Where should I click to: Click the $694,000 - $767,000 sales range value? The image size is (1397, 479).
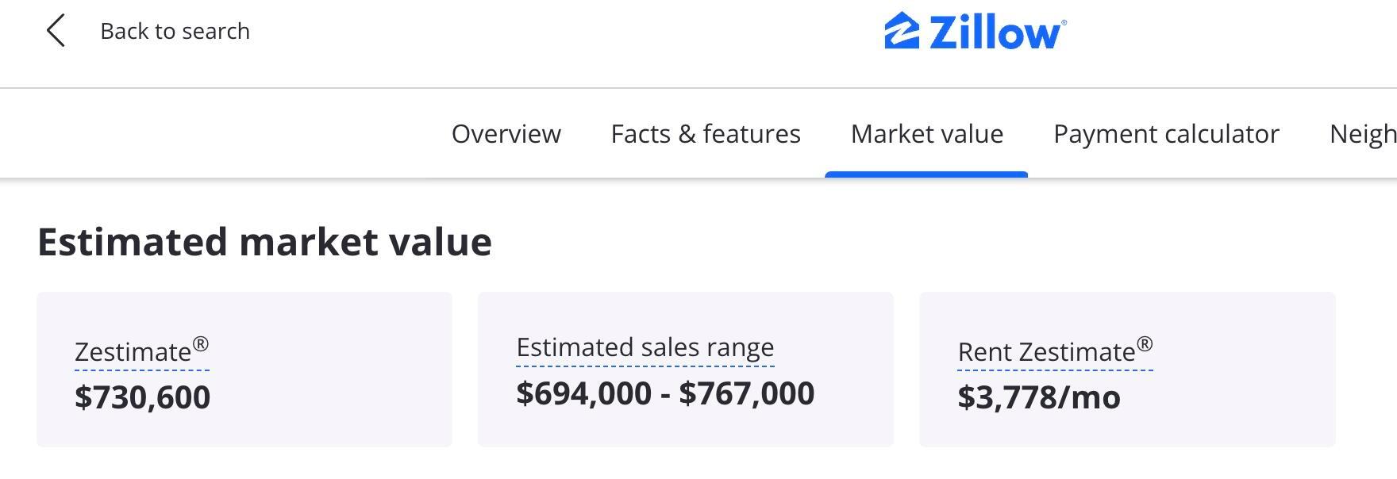click(664, 393)
